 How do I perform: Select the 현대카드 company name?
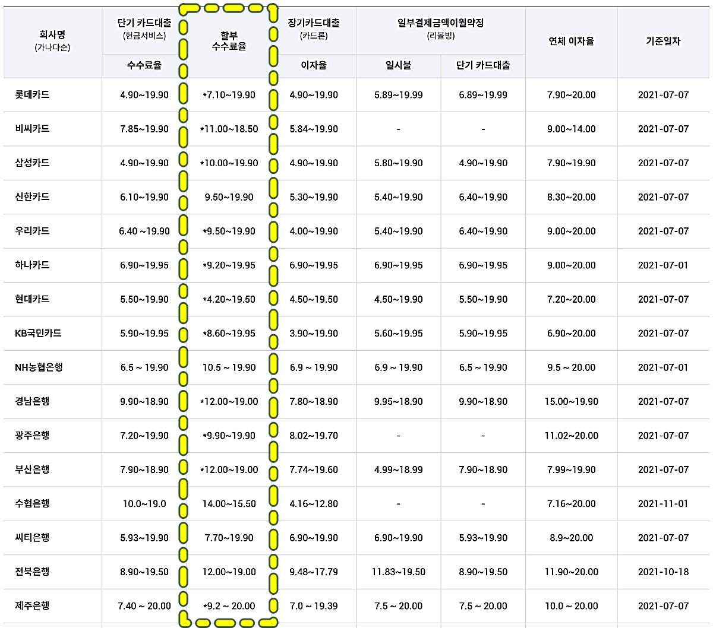click(x=32, y=299)
